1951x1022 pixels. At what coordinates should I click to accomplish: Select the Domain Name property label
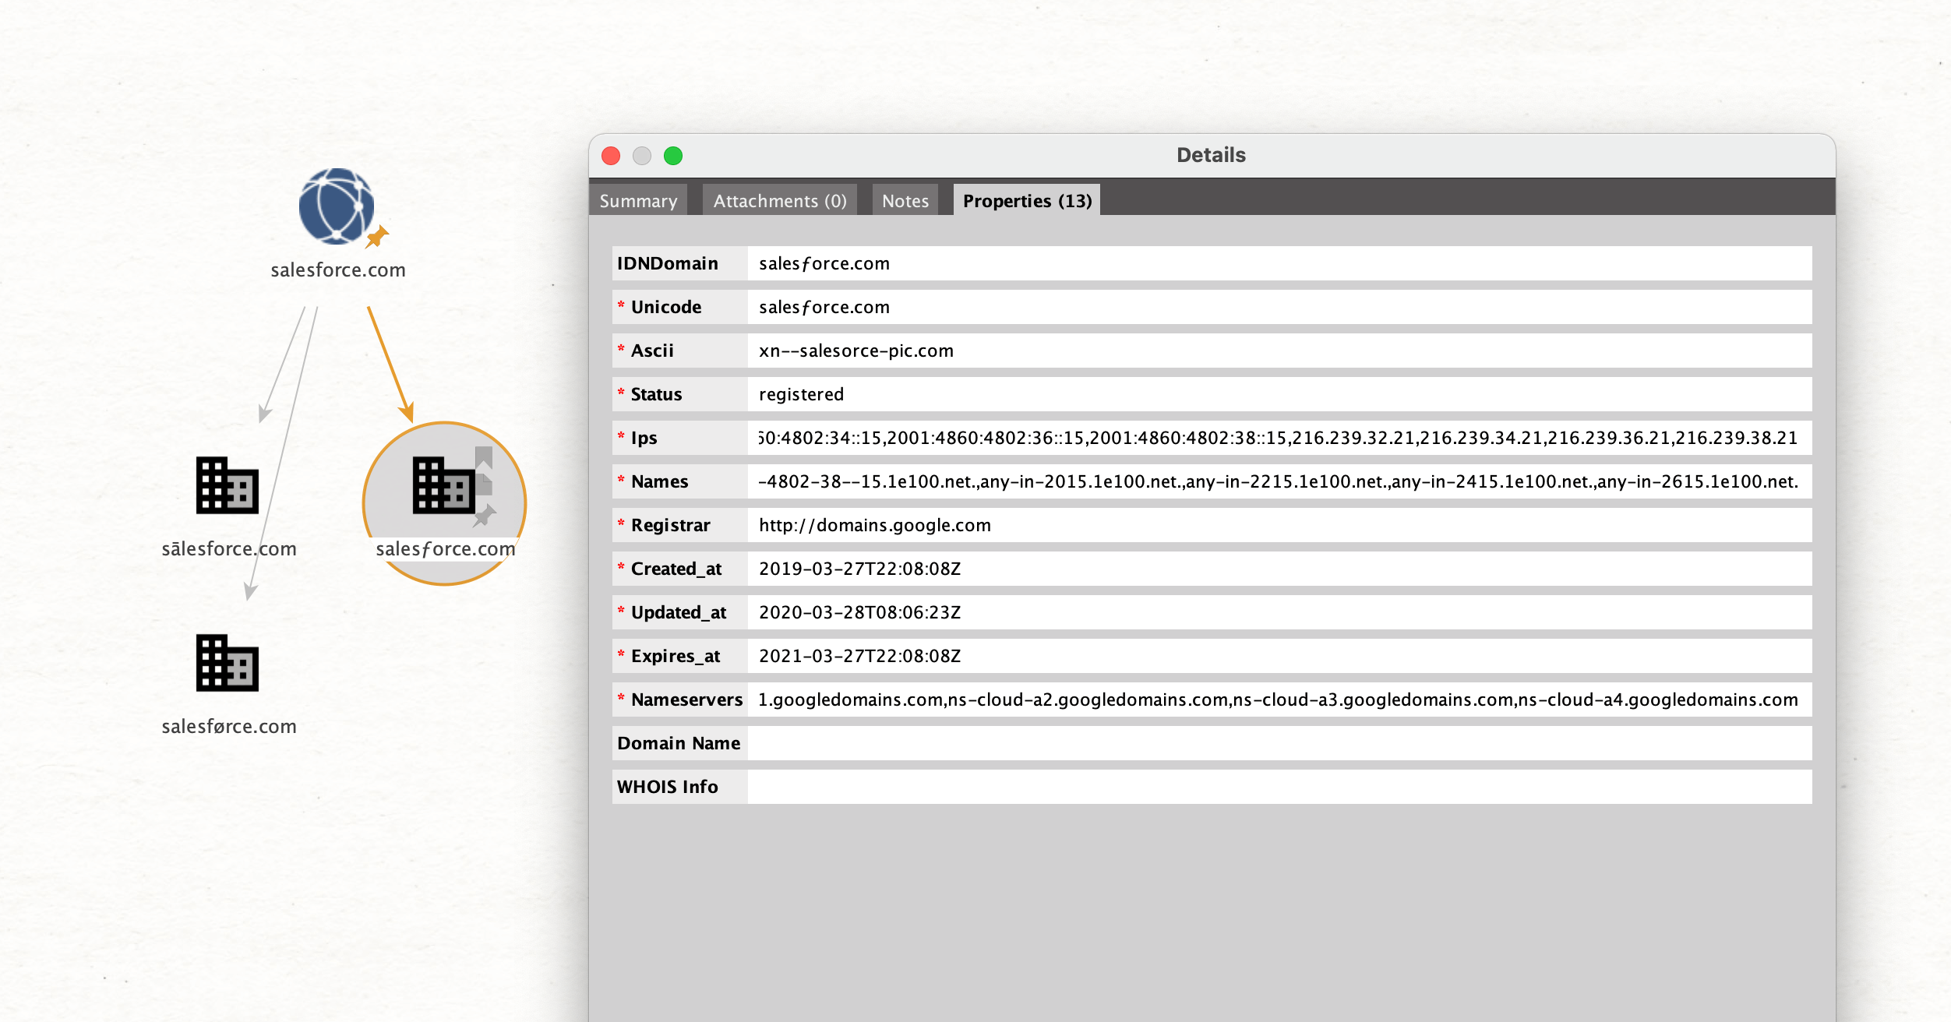pos(679,743)
